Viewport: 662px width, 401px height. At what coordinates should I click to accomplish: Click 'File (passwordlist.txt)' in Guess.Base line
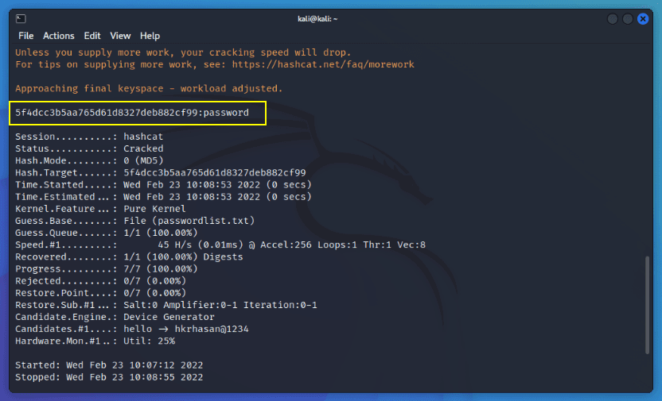coord(189,221)
